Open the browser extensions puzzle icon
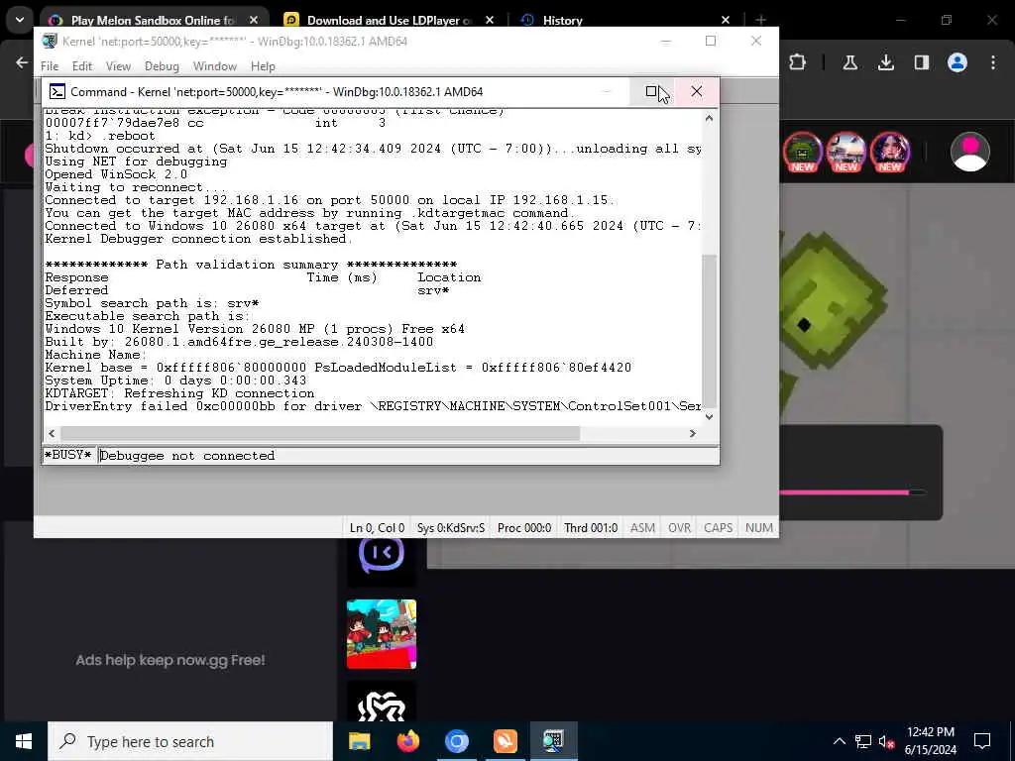Image resolution: width=1015 pixels, height=761 pixels. tap(798, 62)
